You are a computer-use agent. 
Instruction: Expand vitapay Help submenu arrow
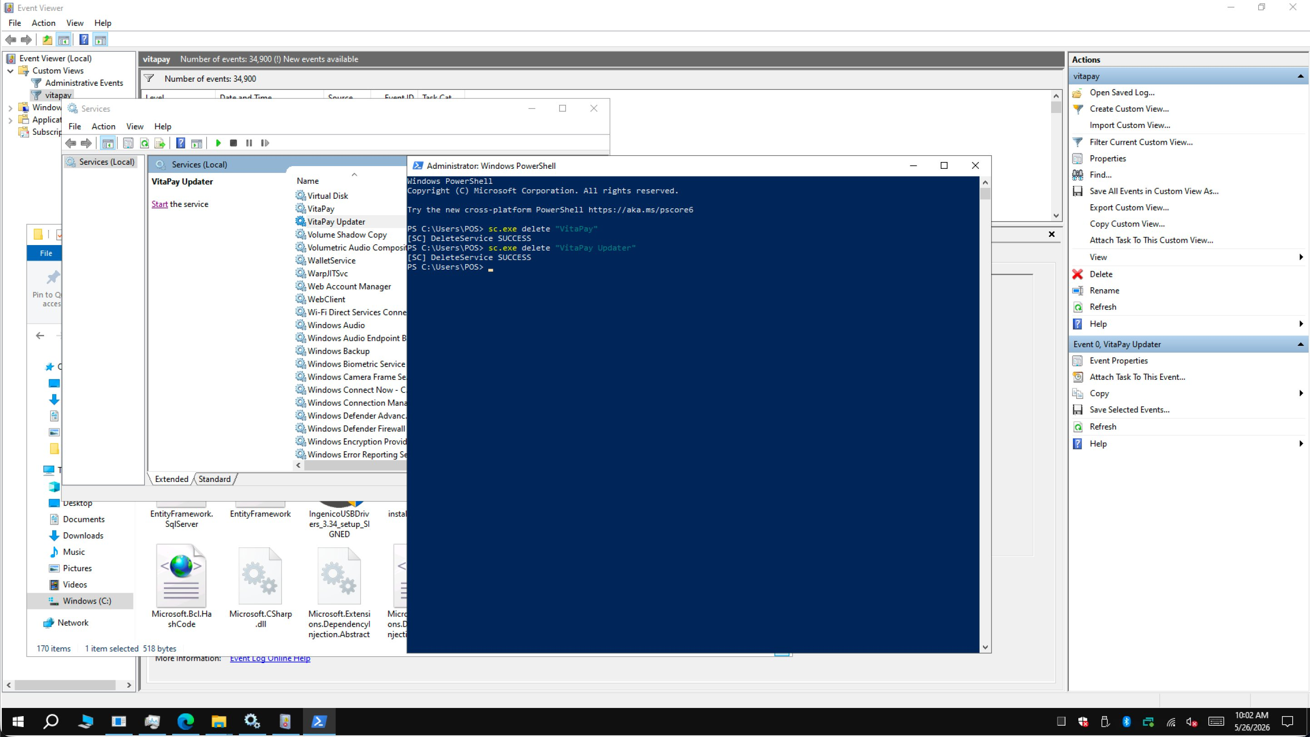(1300, 324)
